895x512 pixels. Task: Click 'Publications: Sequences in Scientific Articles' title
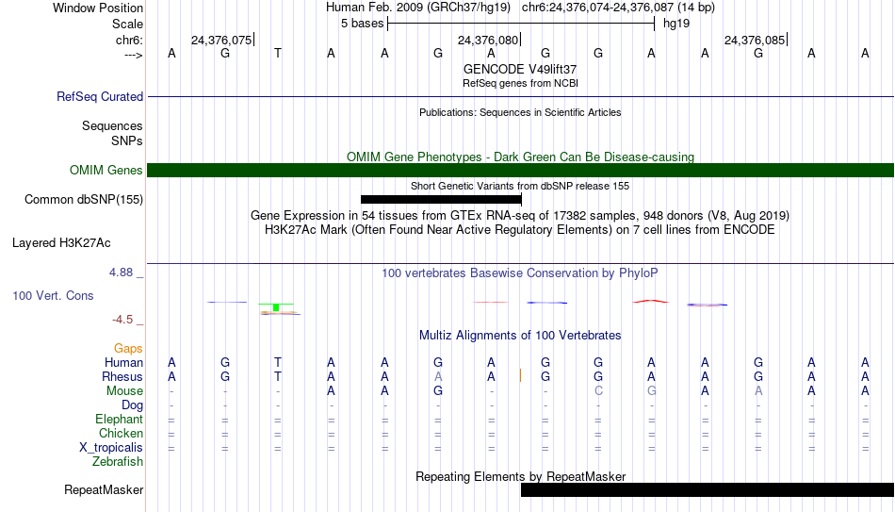click(520, 112)
